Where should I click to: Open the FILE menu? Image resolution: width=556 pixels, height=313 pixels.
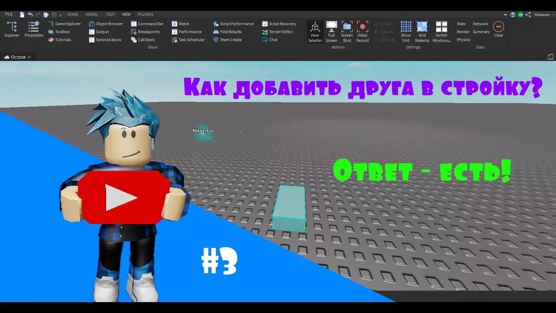(9, 14)
